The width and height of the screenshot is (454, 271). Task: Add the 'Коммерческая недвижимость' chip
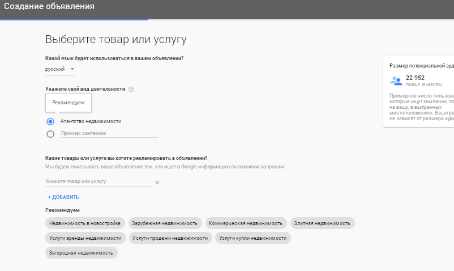tap(246, 223)
